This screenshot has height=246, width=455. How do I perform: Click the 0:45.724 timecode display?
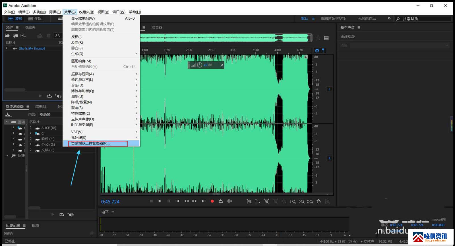(110, 202)
